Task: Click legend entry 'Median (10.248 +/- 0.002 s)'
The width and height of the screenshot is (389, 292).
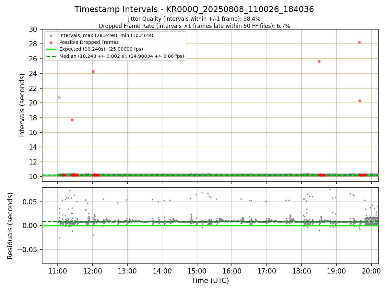Action: (x=122, y=56)
